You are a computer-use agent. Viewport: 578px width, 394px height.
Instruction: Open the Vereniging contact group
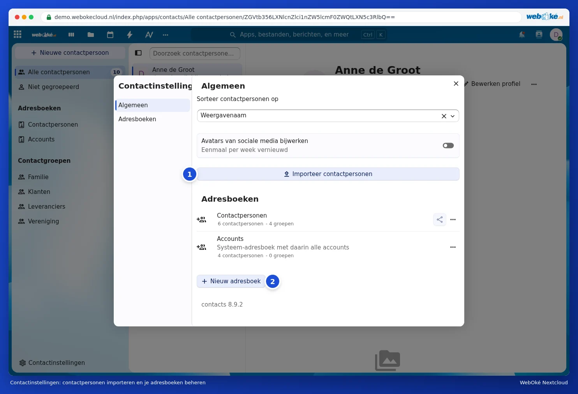click(70, 221)
